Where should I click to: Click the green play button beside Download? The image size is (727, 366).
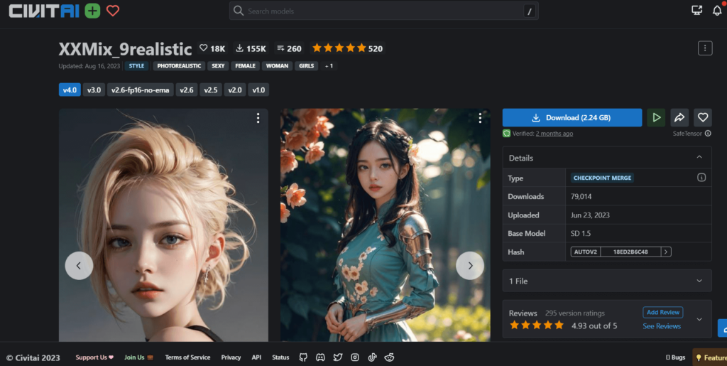[x=655, y=117]
